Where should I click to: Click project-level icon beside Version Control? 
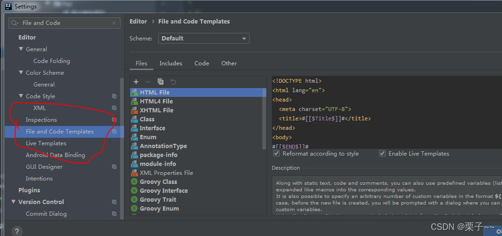114,202
